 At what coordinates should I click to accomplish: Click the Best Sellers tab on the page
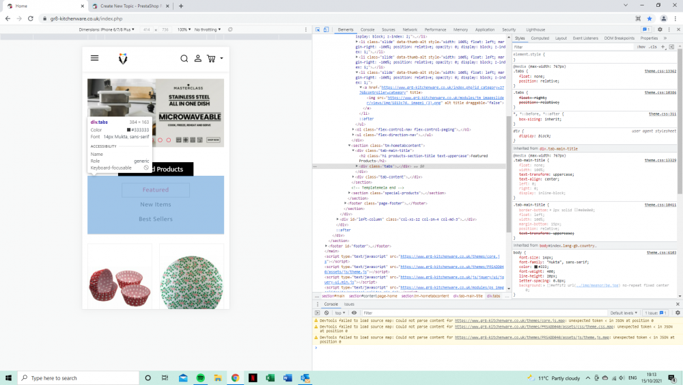(x=156, y=219)
